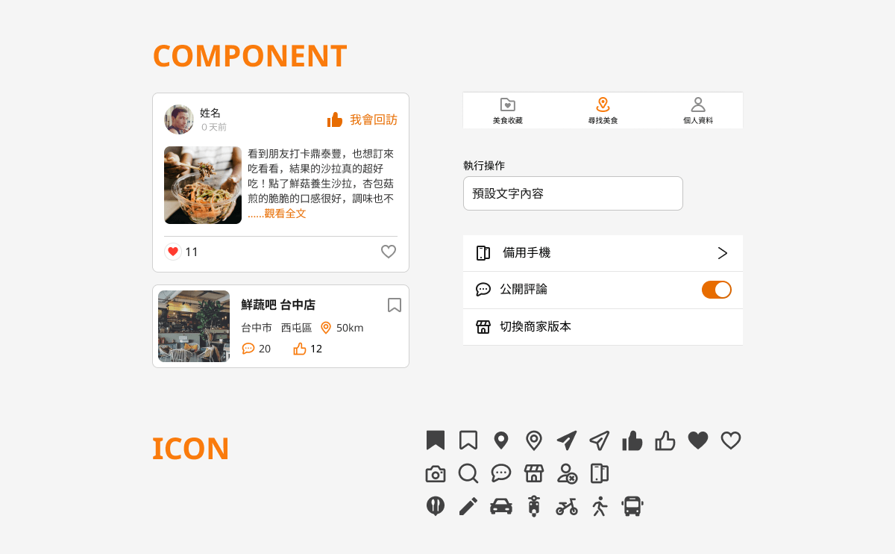This screenshot has width=895, height=554.
Task: Expand 備用手機 row with the chevron arrow
Action: [722, 253]
